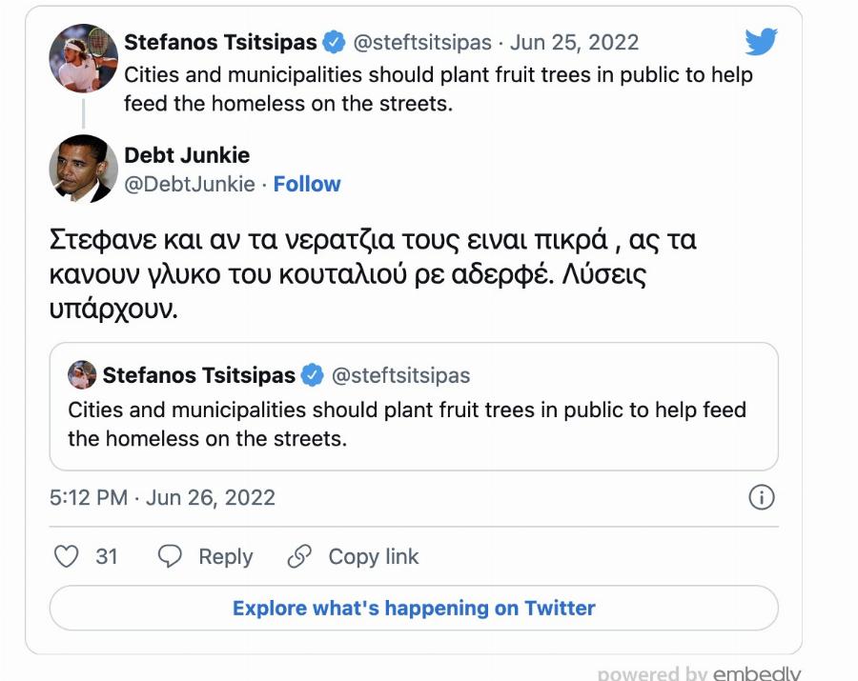Click the small avatar in the quoted tweet

81,375
